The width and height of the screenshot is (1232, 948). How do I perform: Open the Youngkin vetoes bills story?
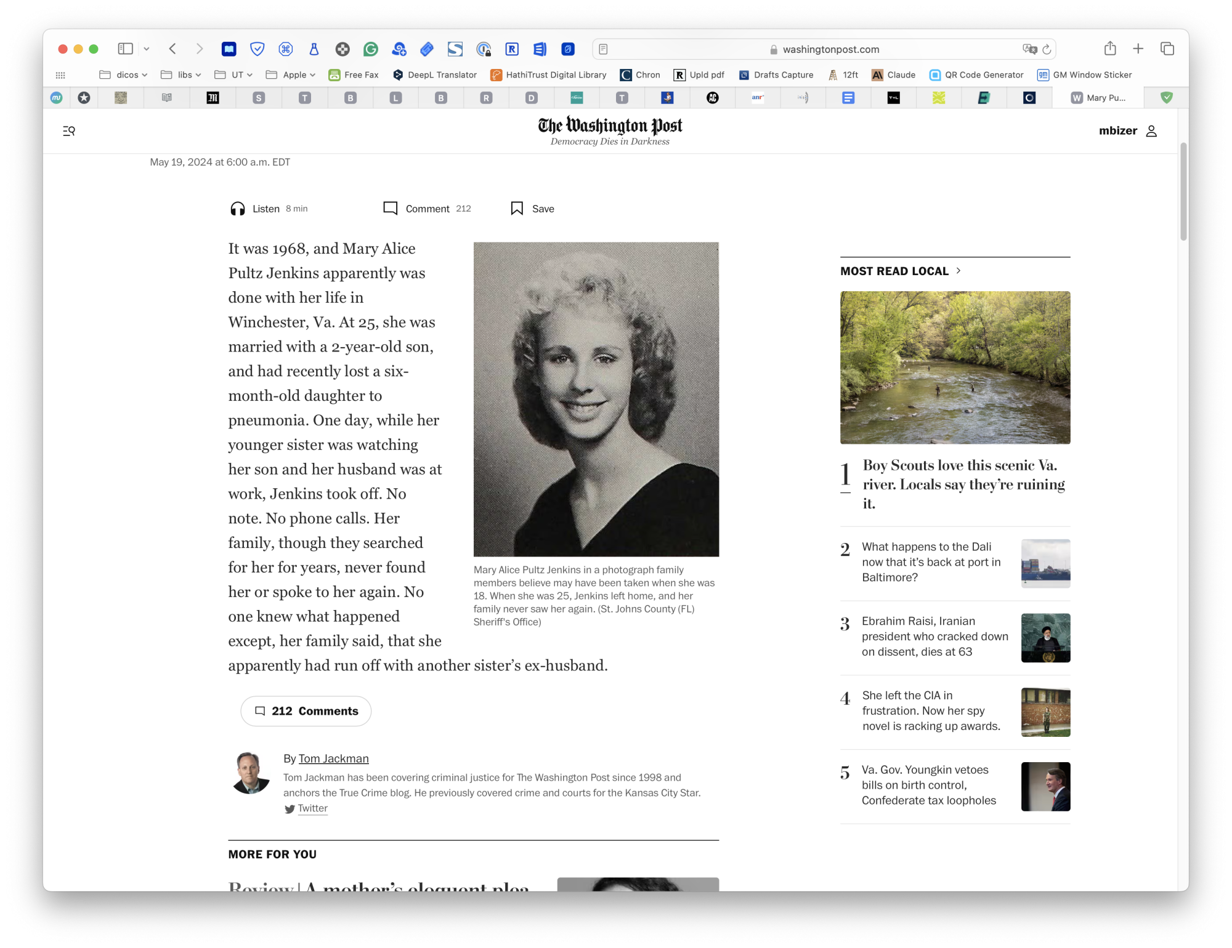click(928, 786)
